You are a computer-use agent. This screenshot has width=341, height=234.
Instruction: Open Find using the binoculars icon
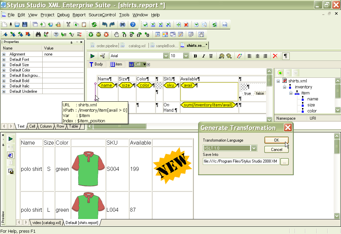pos(38,34)
